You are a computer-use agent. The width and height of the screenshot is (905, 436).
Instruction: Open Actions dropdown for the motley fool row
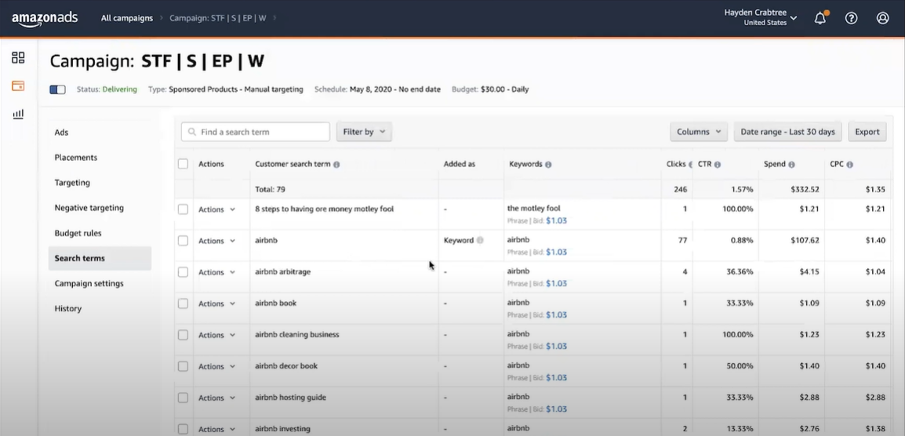(217, 209)
